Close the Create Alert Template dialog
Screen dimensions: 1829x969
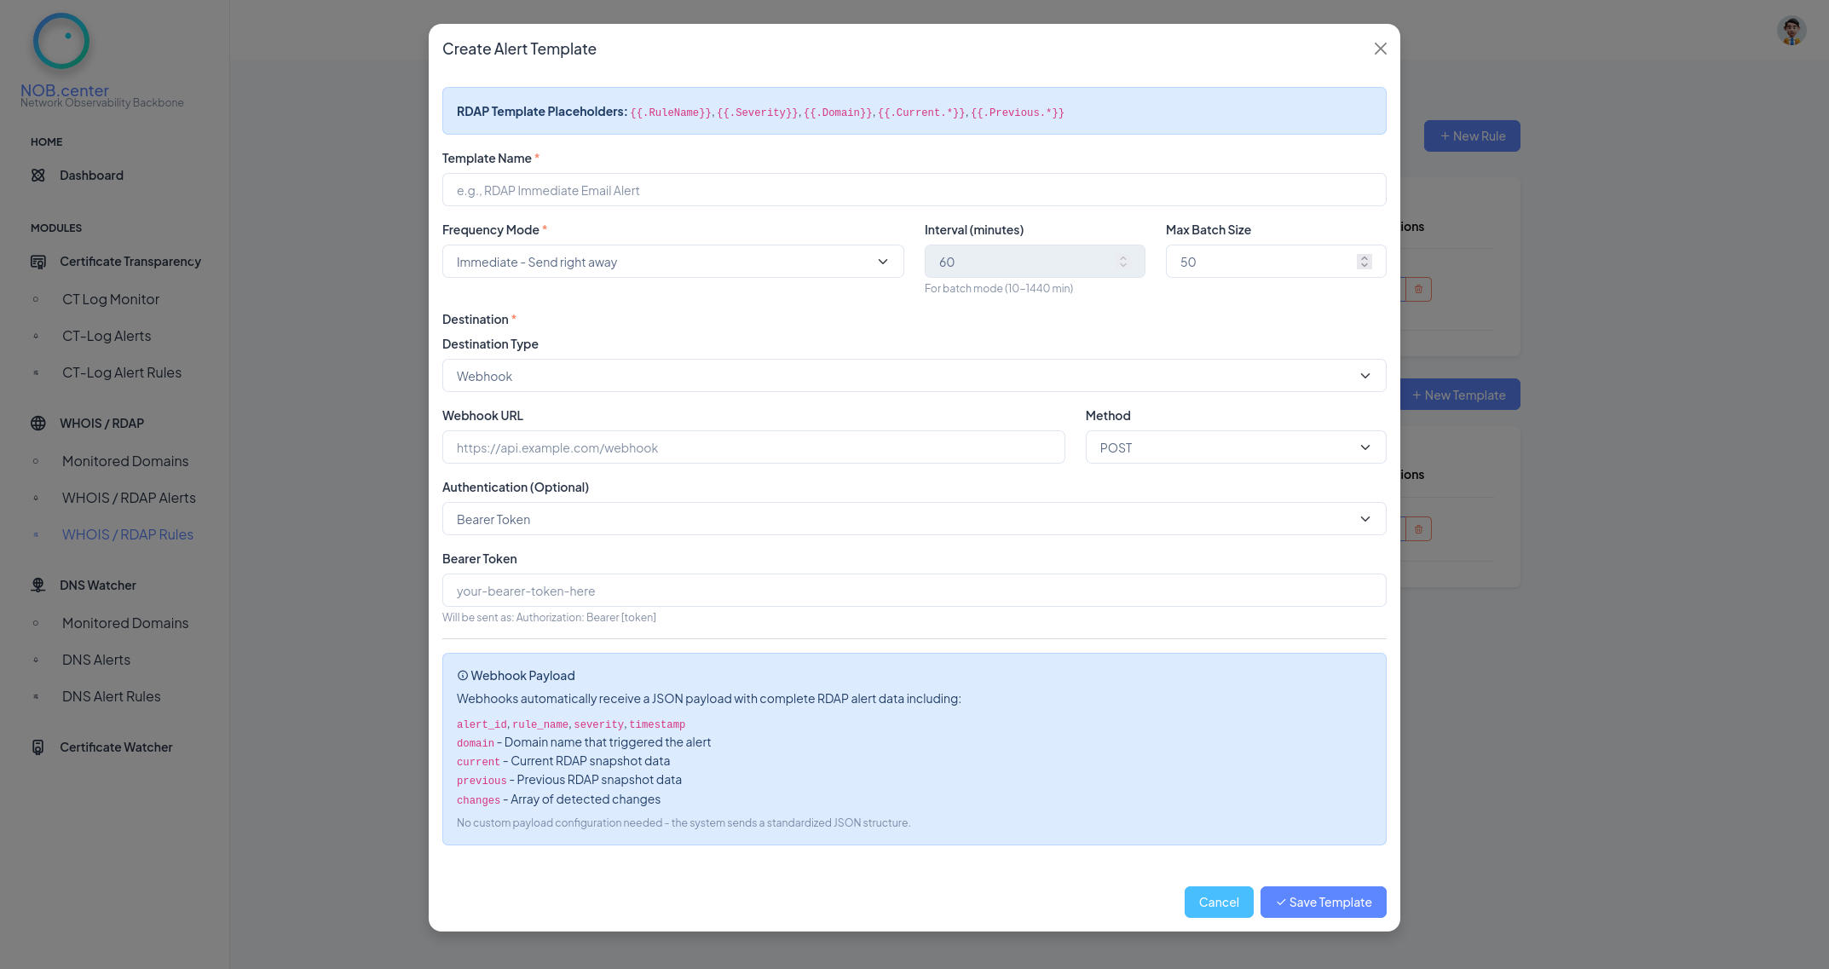click(1380, 49)
